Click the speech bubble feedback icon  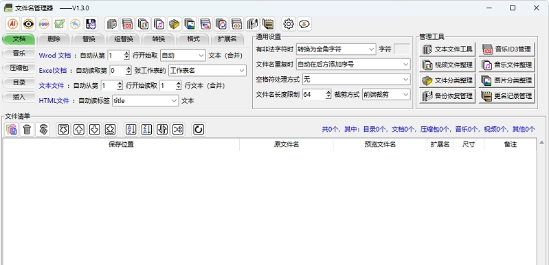pyautogui.click(x=304, y=24)
